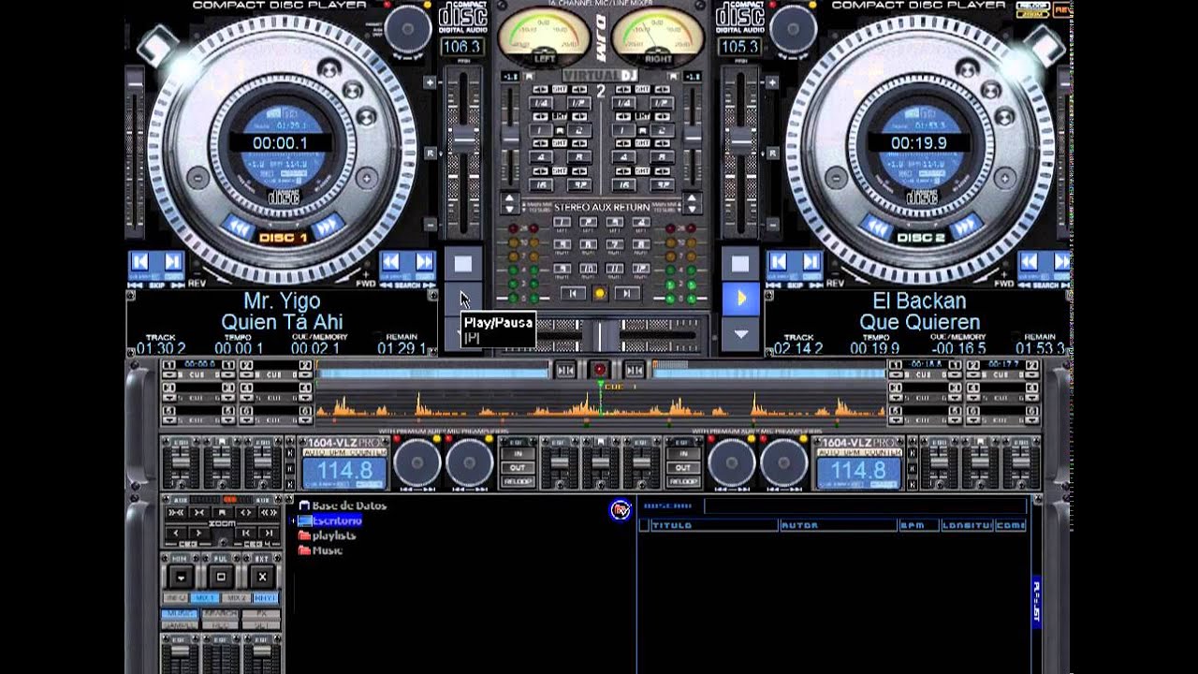Search backward on the Disc 1 deck
The image size is (1198, 674).
(x=391, y=262)
